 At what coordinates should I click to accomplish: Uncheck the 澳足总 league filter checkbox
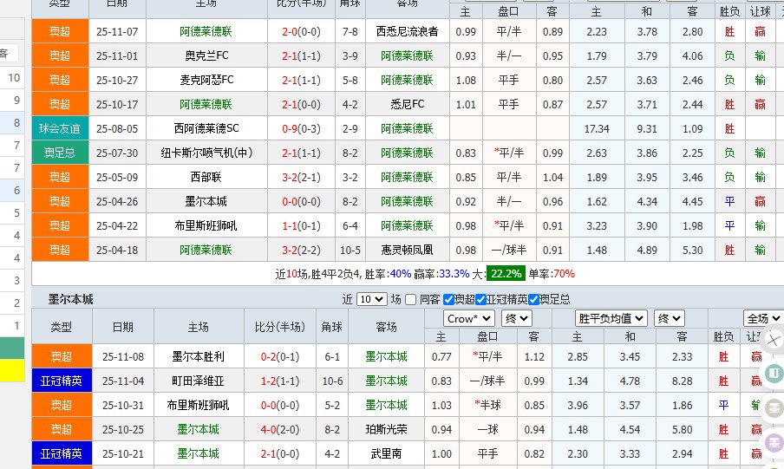coord(533,299)
